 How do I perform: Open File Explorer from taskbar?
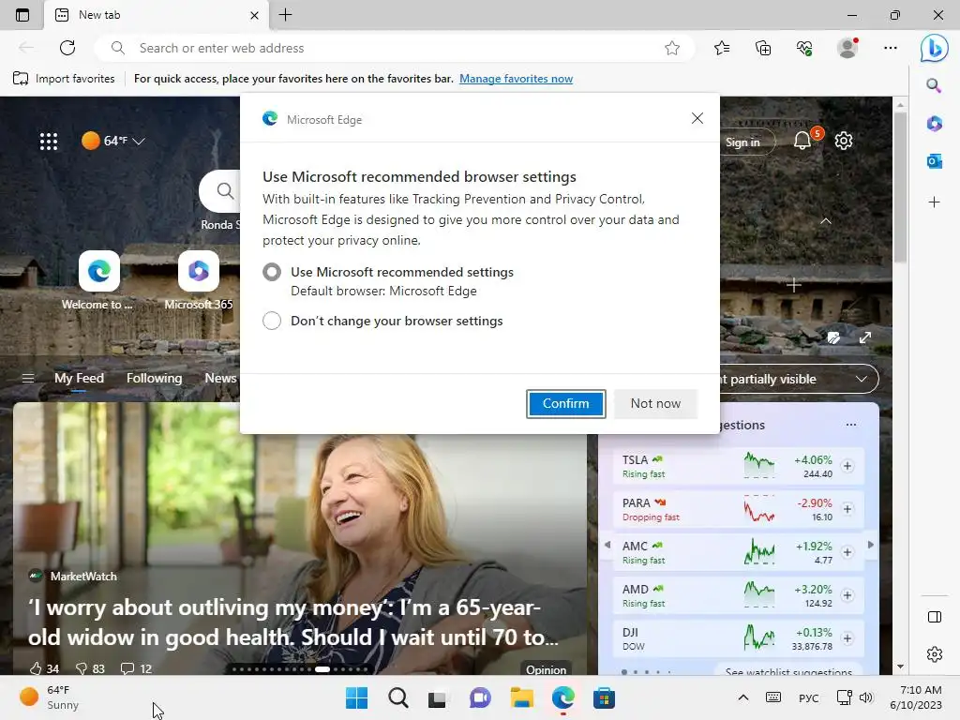[x=521, y=697]
